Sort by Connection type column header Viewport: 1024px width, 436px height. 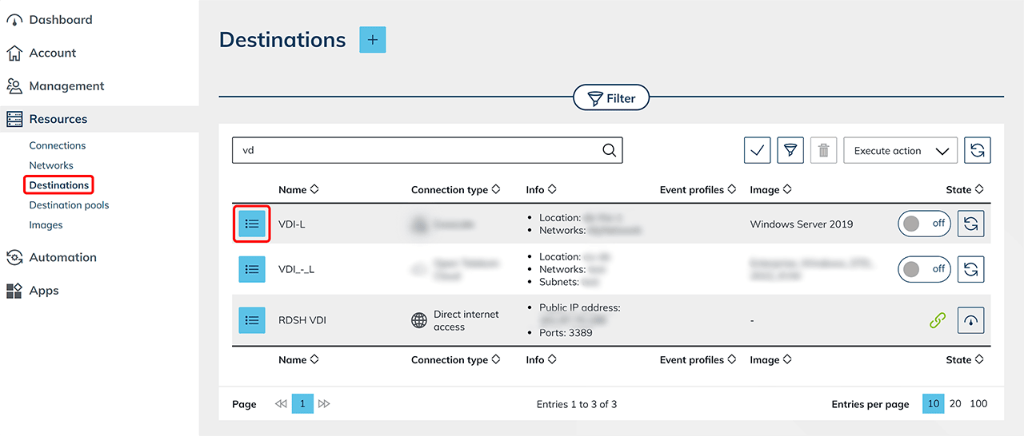(x=455, y=190)
